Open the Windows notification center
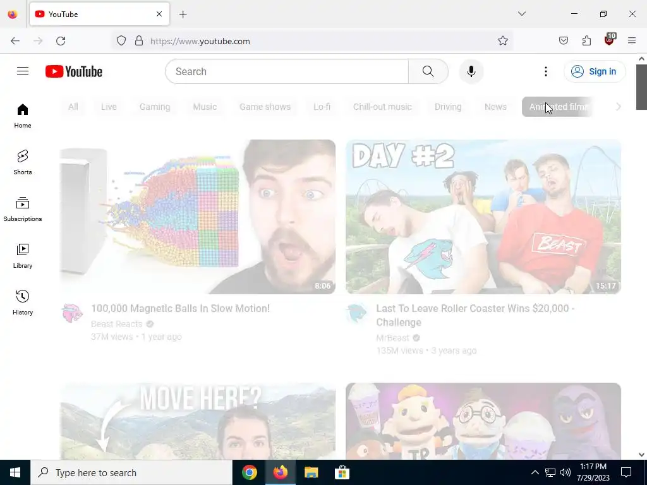Image resolution: width=647 pixels, height=485 pixels. point(626,472)
